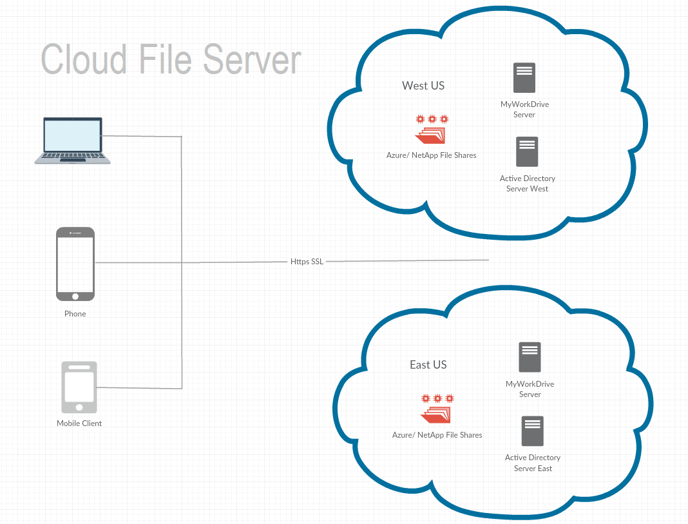
Task: Click the 'Phone' label text
Action: [75, 314]
